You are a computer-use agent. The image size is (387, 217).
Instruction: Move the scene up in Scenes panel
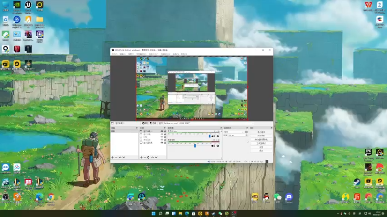coord(120,157)
